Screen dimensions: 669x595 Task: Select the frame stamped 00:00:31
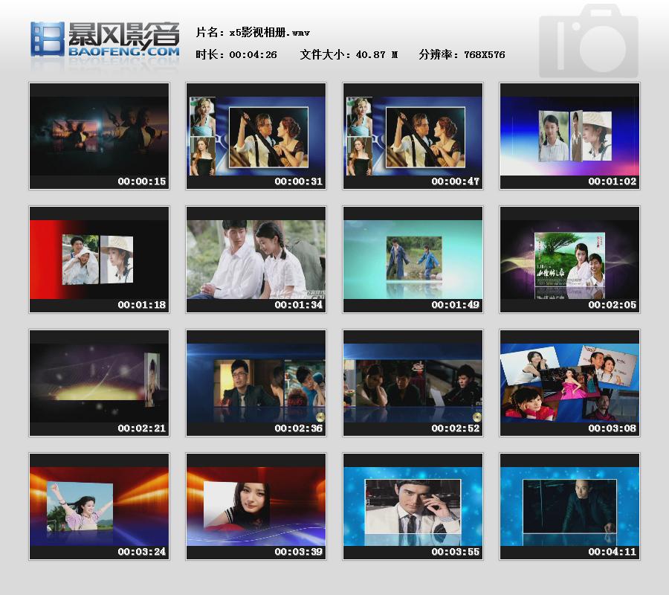click(256, 135)
